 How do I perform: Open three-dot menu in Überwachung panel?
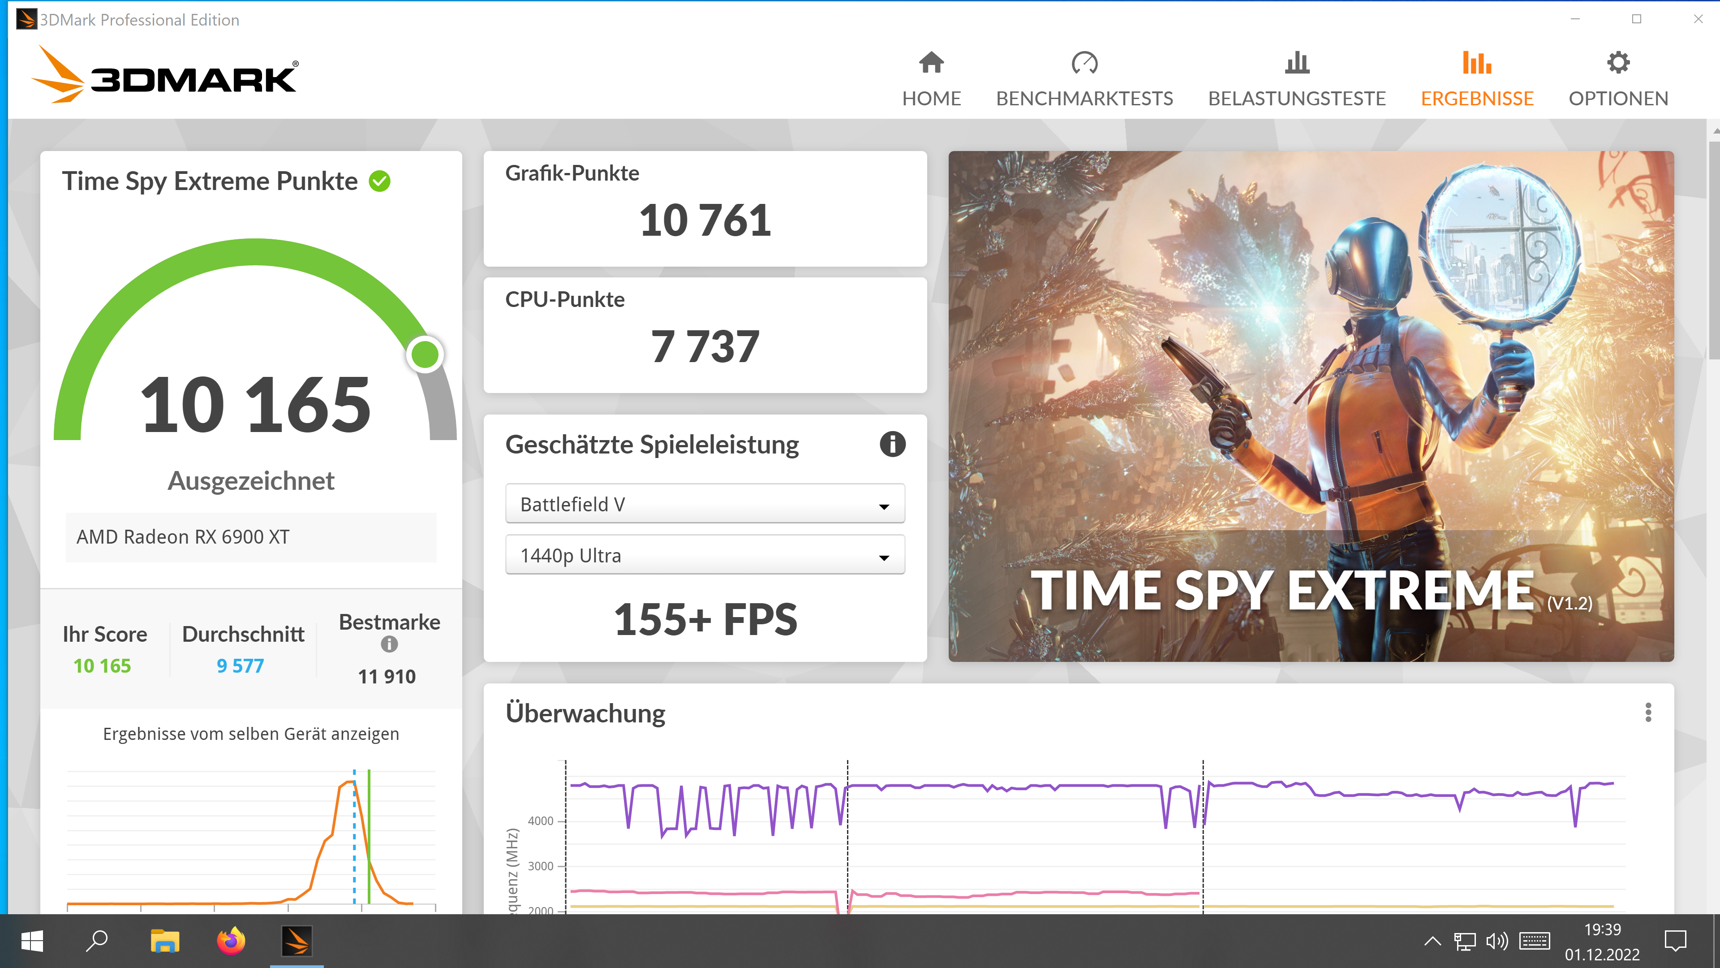click(1648, 712)
